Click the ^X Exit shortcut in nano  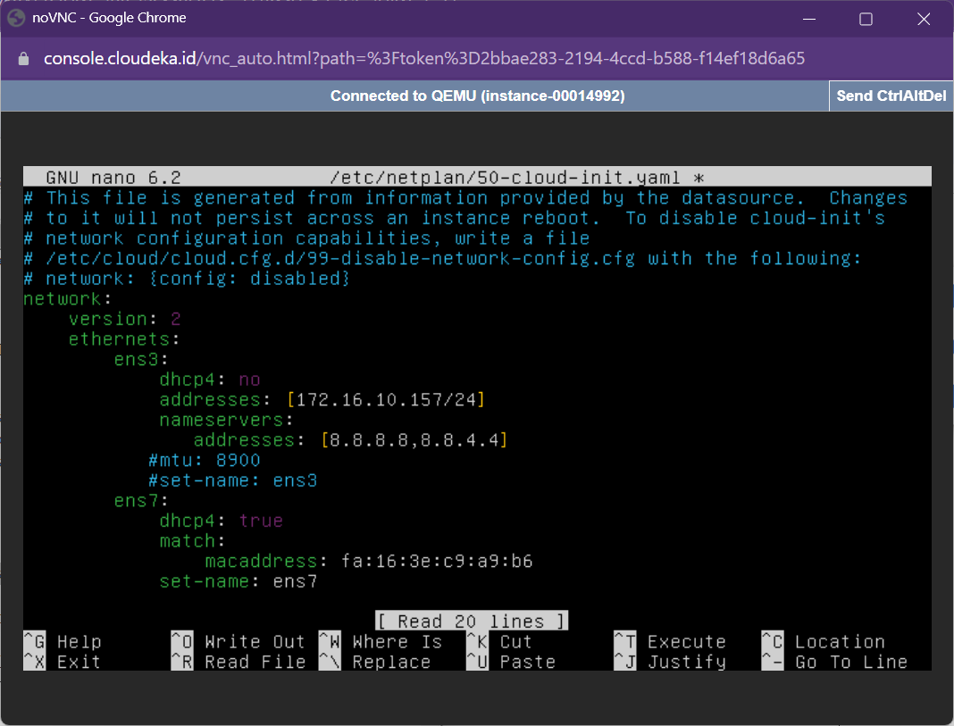pos(63,662)
